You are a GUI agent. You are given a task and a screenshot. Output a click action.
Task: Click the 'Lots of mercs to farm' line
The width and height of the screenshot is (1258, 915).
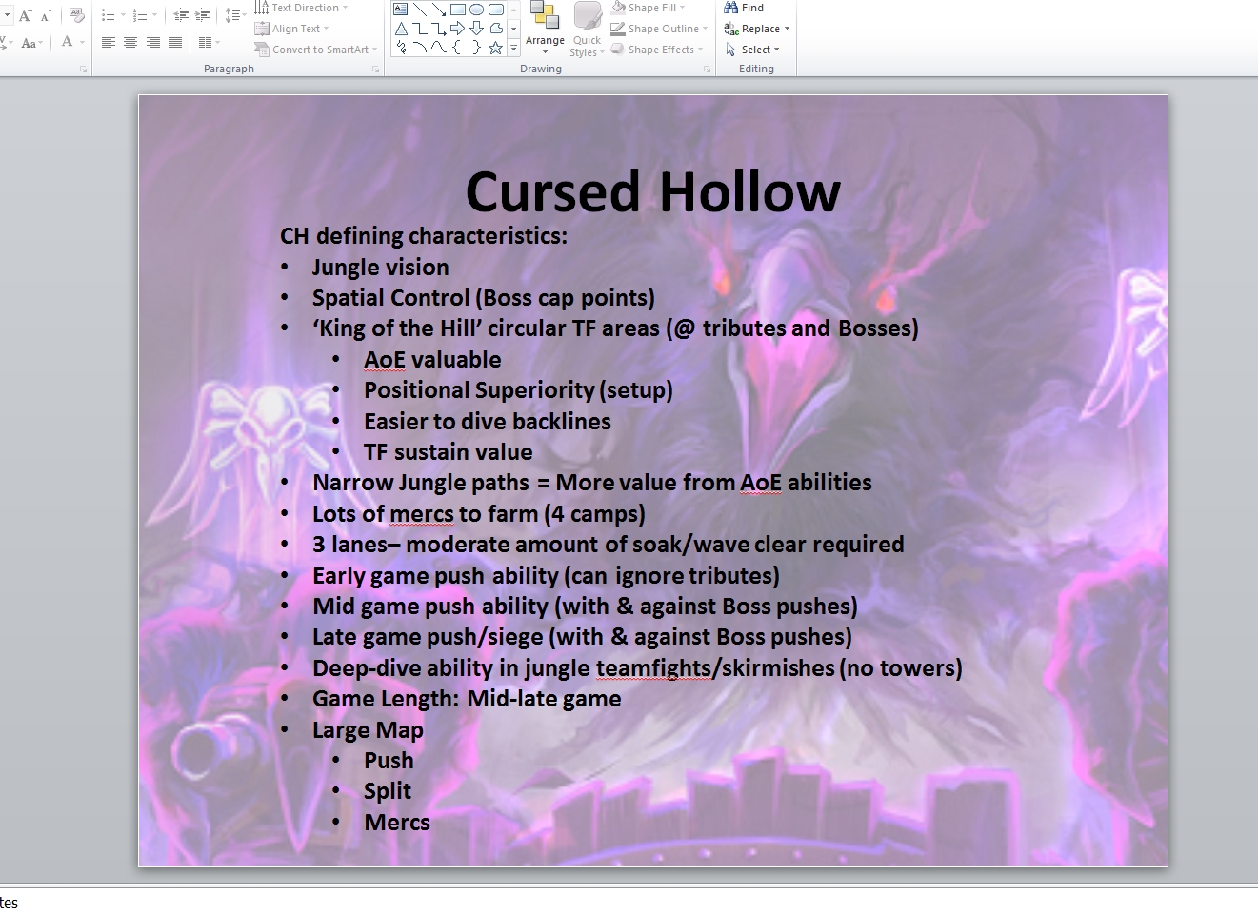click(x=479, y=514)
